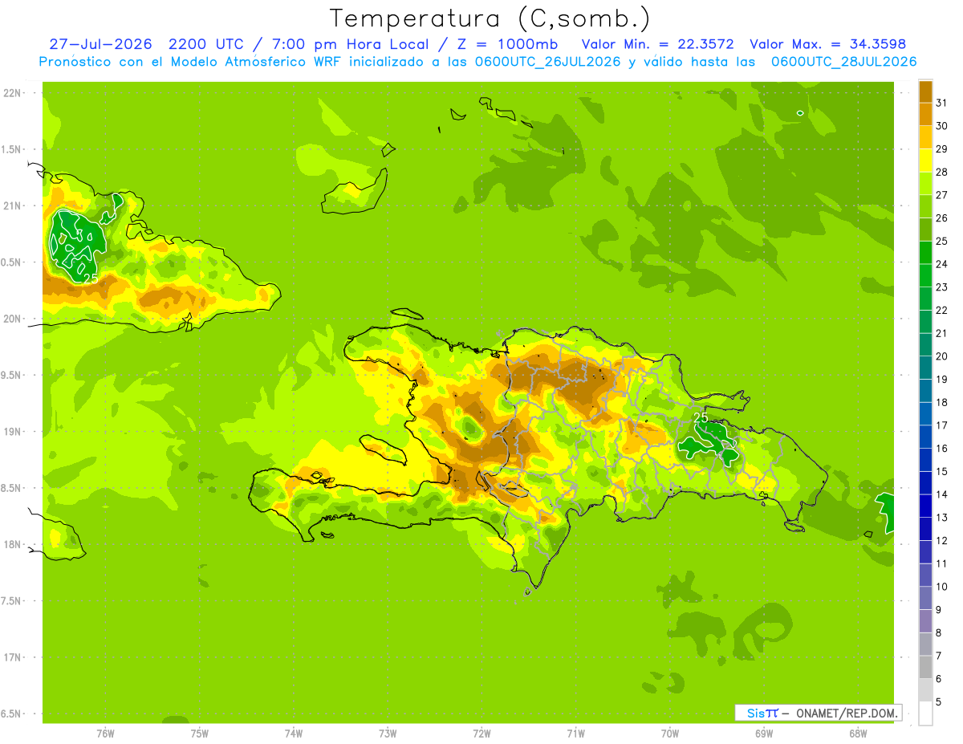The height and width of the screenshot is (744, 963).
Task: Click the '20' value on the color scale
Action: [942, 356]
